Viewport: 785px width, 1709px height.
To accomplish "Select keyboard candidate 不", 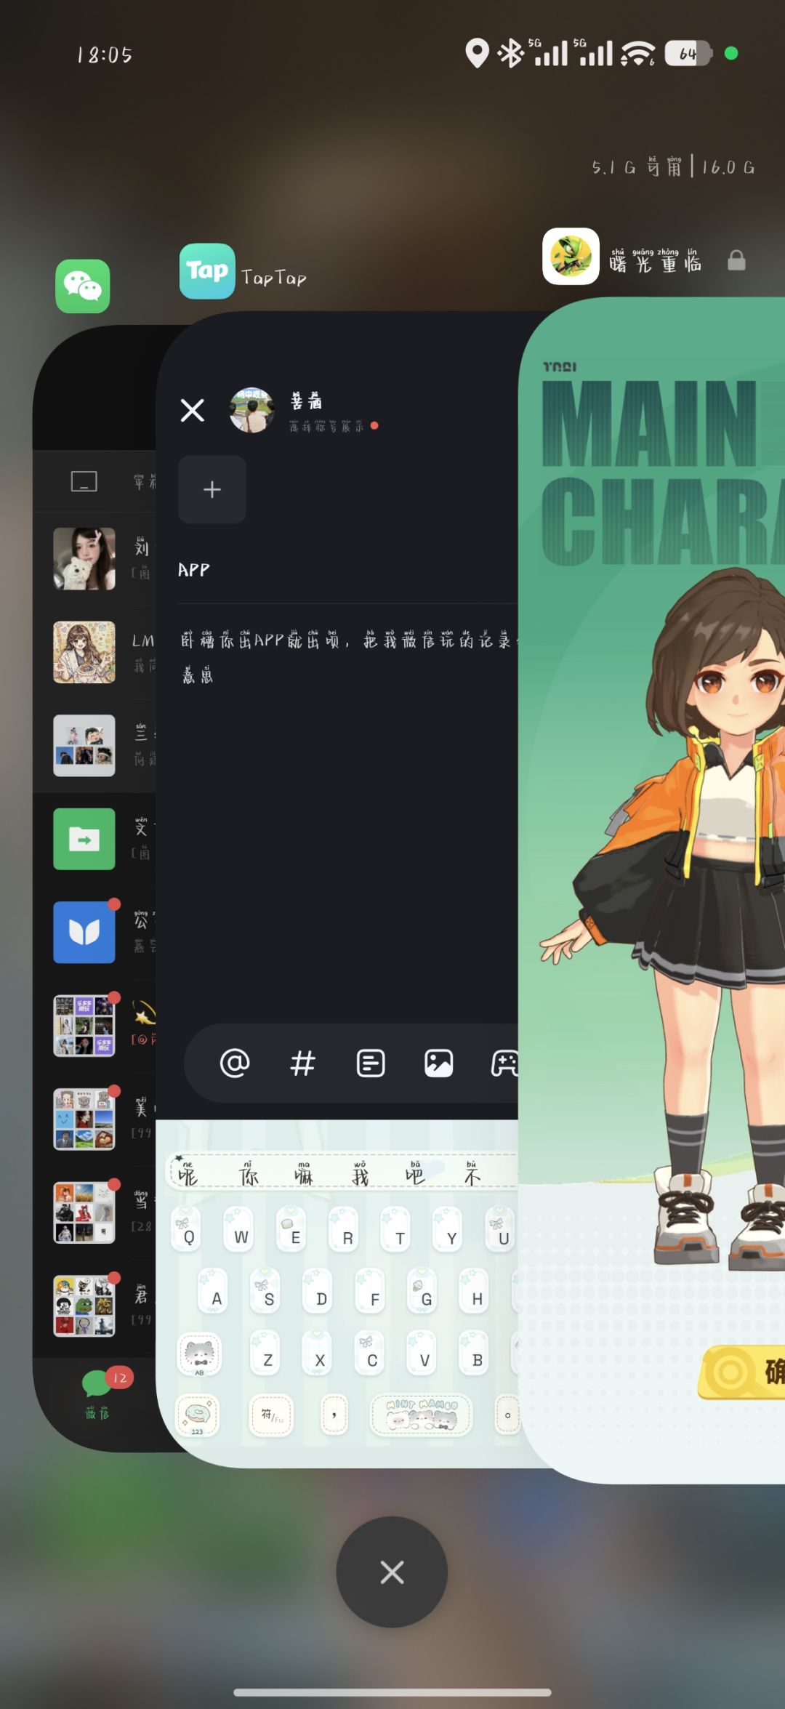I will click(x=472, y=1174).
